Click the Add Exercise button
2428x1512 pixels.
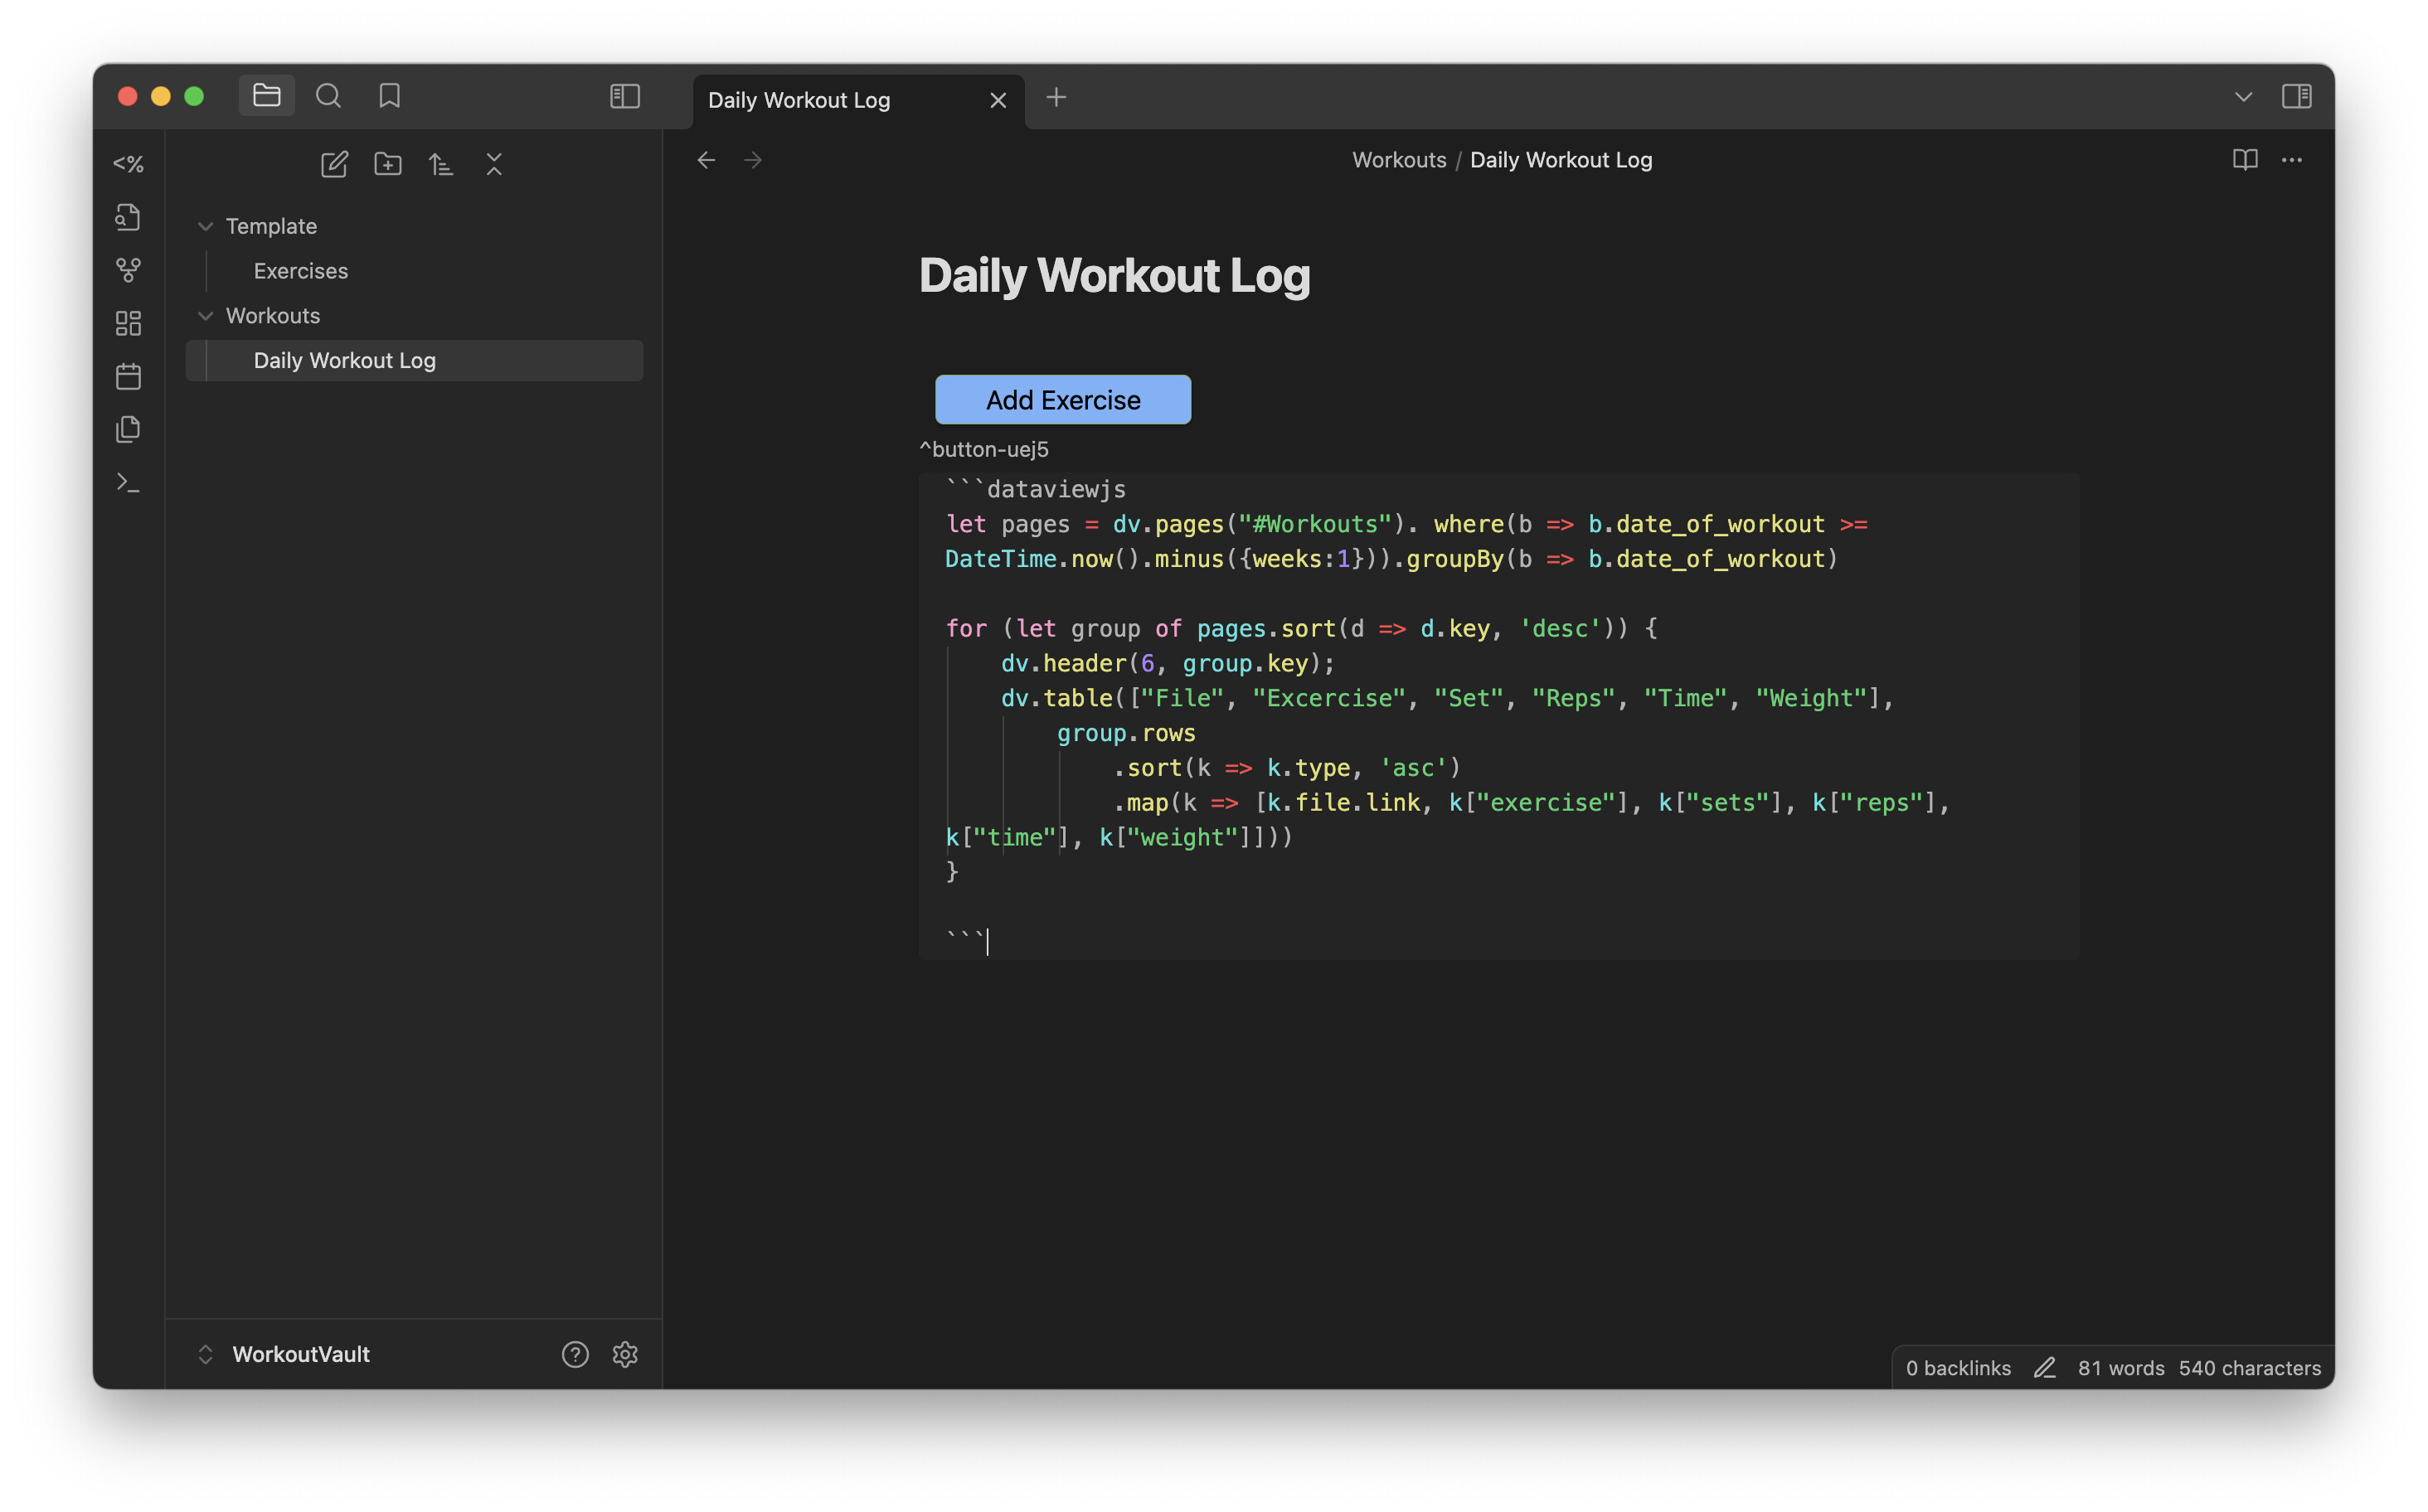(x=1062, y=400)
